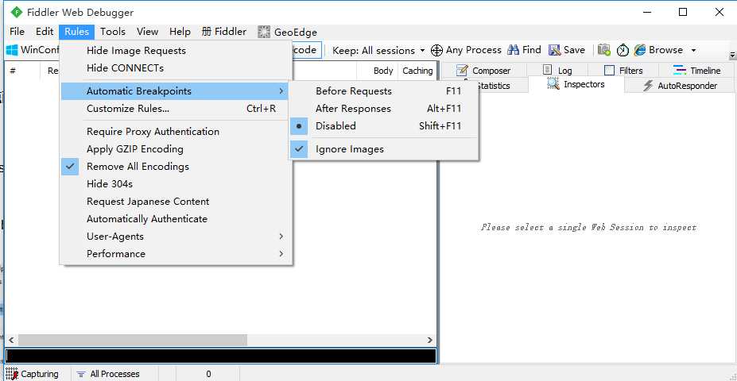Enable Require Proxy Authentication
The width and height of the screenshot is (737, 381).
tap(174, 132)
